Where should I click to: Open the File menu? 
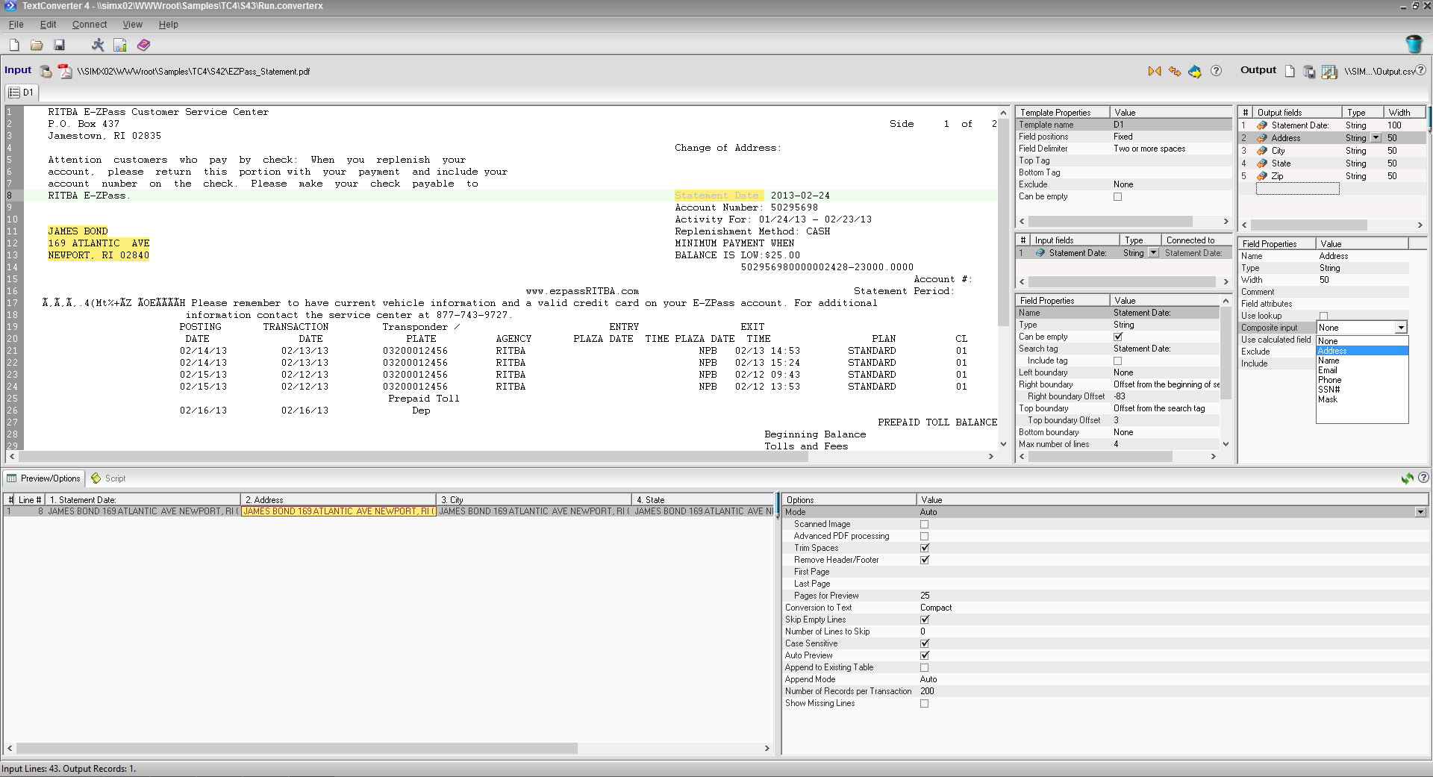16,25
